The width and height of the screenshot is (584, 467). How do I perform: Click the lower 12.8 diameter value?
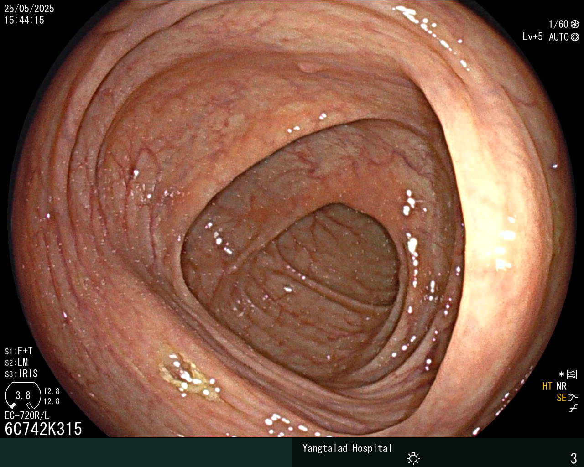click(x=52, y=401)
